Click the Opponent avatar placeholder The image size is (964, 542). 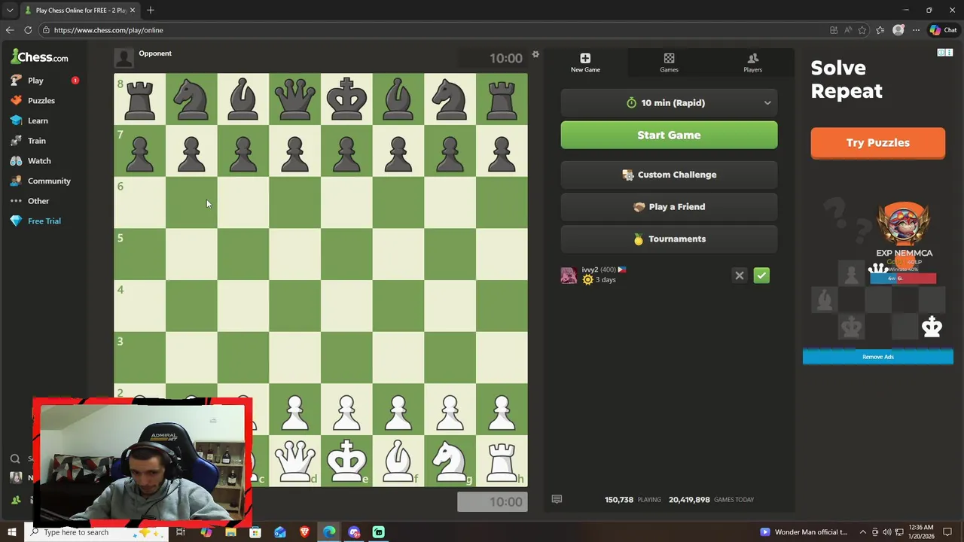[x=124, y=58]
